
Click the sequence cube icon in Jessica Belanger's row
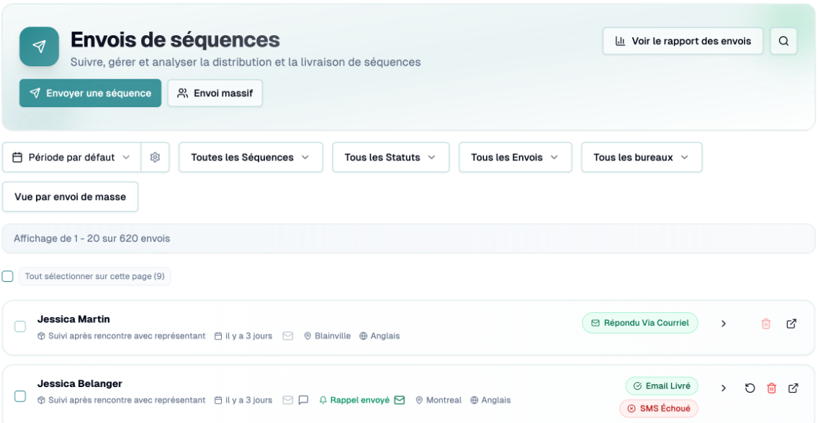point(41,400)
